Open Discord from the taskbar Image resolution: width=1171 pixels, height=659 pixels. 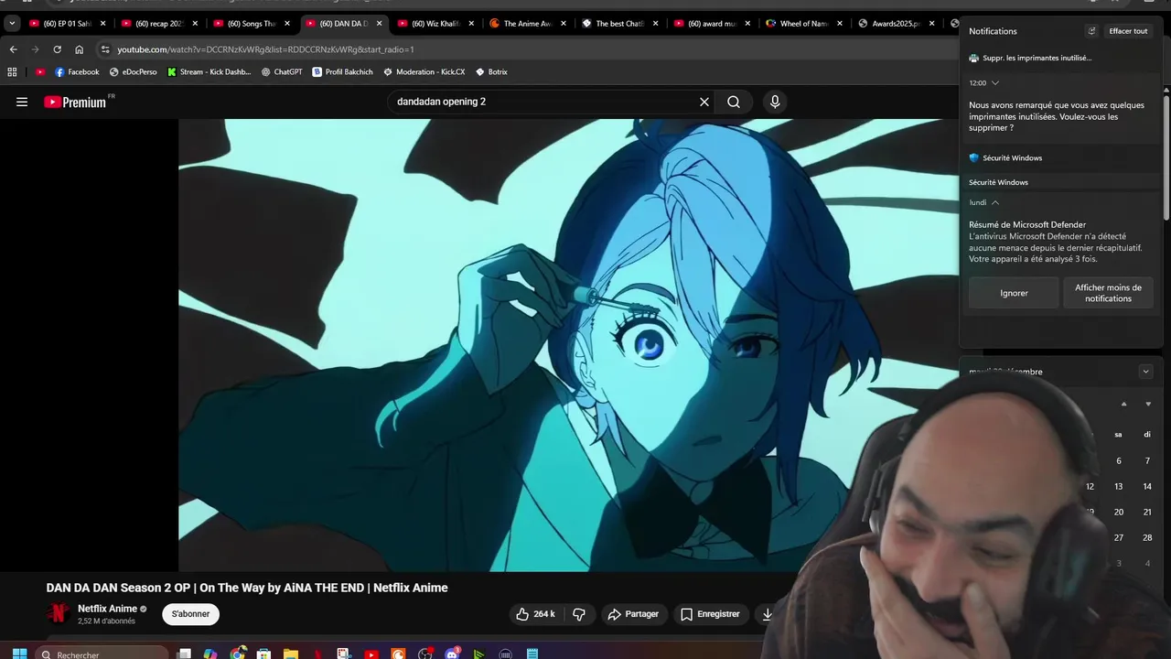click(452, 654)
